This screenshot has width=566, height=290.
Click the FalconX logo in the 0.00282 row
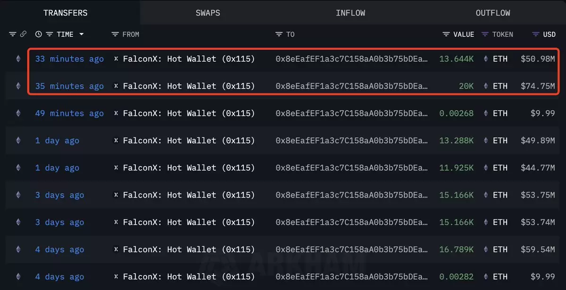pyautogui.click(x=116, y=277)
